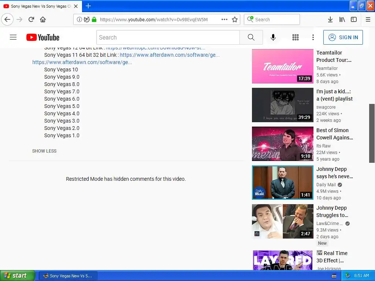This screenshot has height=281, width=375.
Task: Click the browser Forward arrow
Action: [x=19, y=19]
